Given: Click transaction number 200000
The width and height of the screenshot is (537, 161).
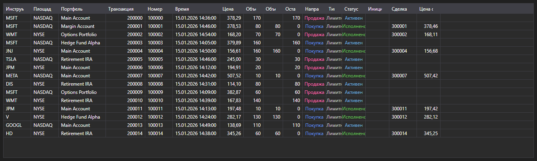Looking at the screenshot, I should coord(135,18).
